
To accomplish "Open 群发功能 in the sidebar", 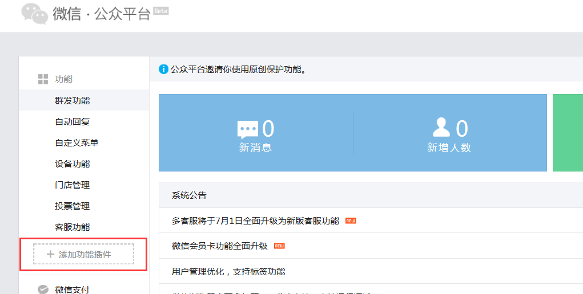I will [x=72, y=100].
